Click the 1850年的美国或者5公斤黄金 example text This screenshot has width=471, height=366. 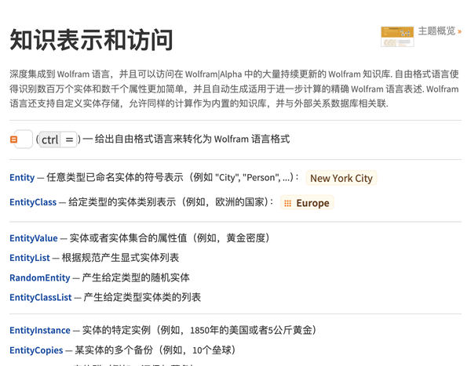pyautogui.click(x=251, y=330)
